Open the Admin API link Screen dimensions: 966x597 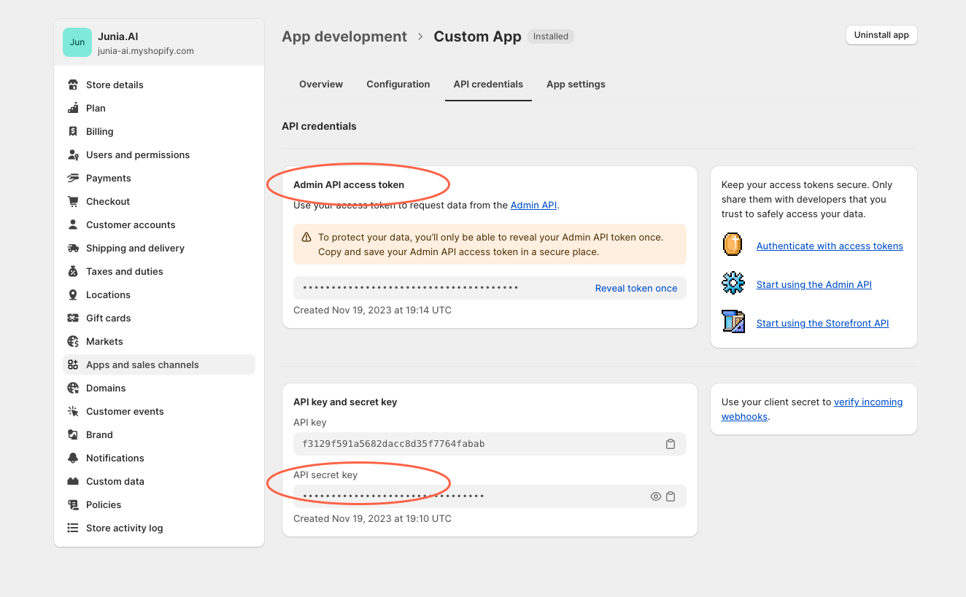(533, 205)
